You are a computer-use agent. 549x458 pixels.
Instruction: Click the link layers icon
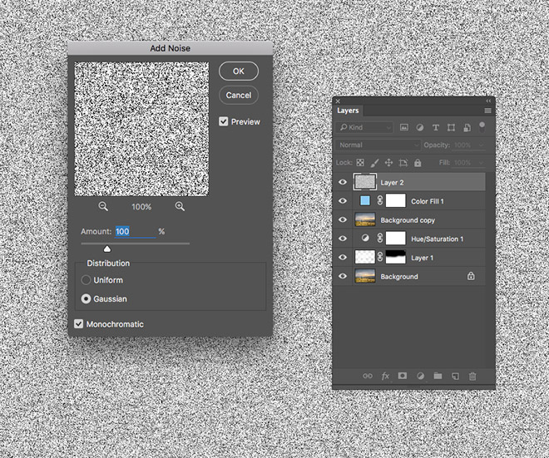[368, 376]
